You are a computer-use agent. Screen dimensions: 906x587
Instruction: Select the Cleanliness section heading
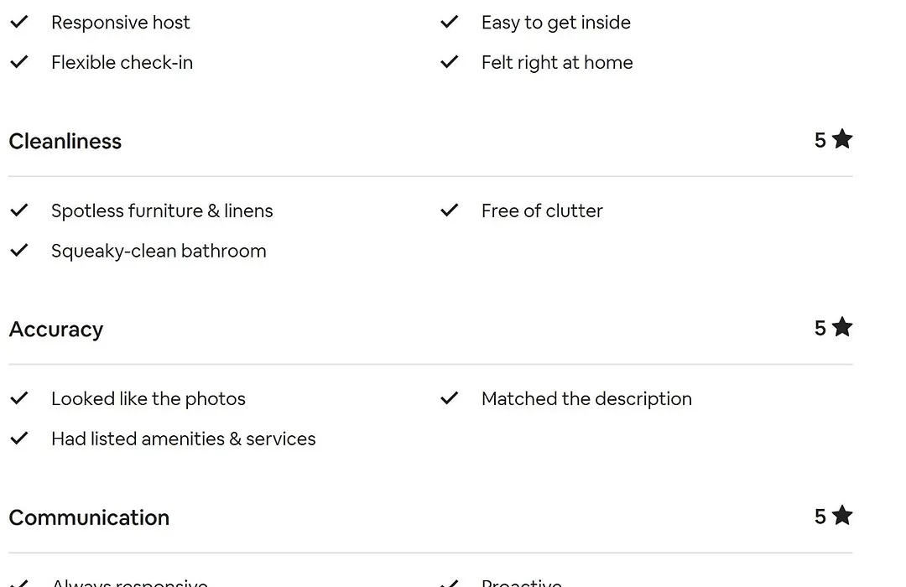65,141
